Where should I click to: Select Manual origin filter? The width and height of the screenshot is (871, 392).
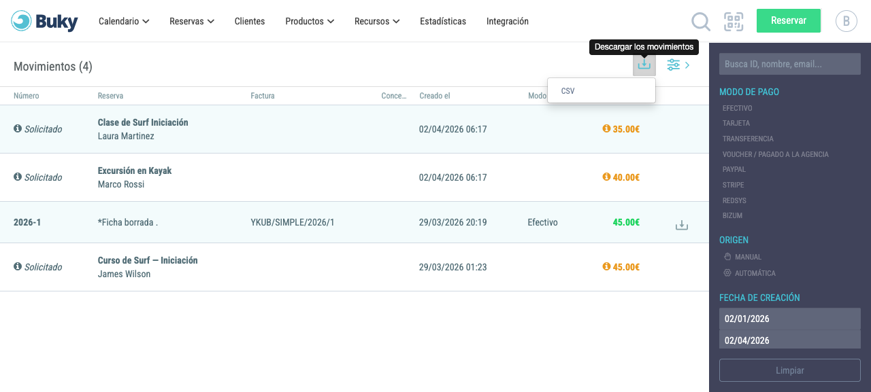[742, 257]
